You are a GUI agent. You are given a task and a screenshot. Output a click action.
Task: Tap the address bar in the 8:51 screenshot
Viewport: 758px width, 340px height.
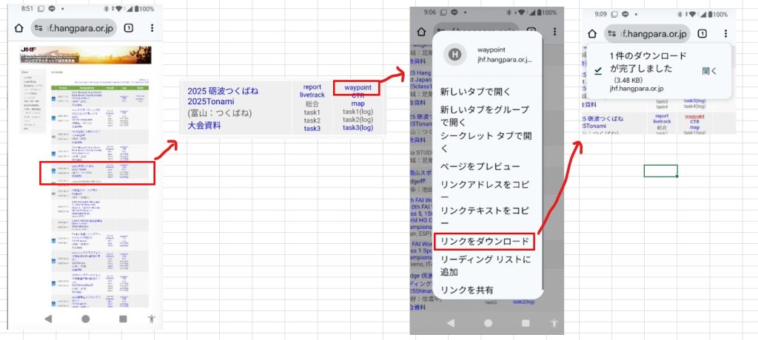73,28
